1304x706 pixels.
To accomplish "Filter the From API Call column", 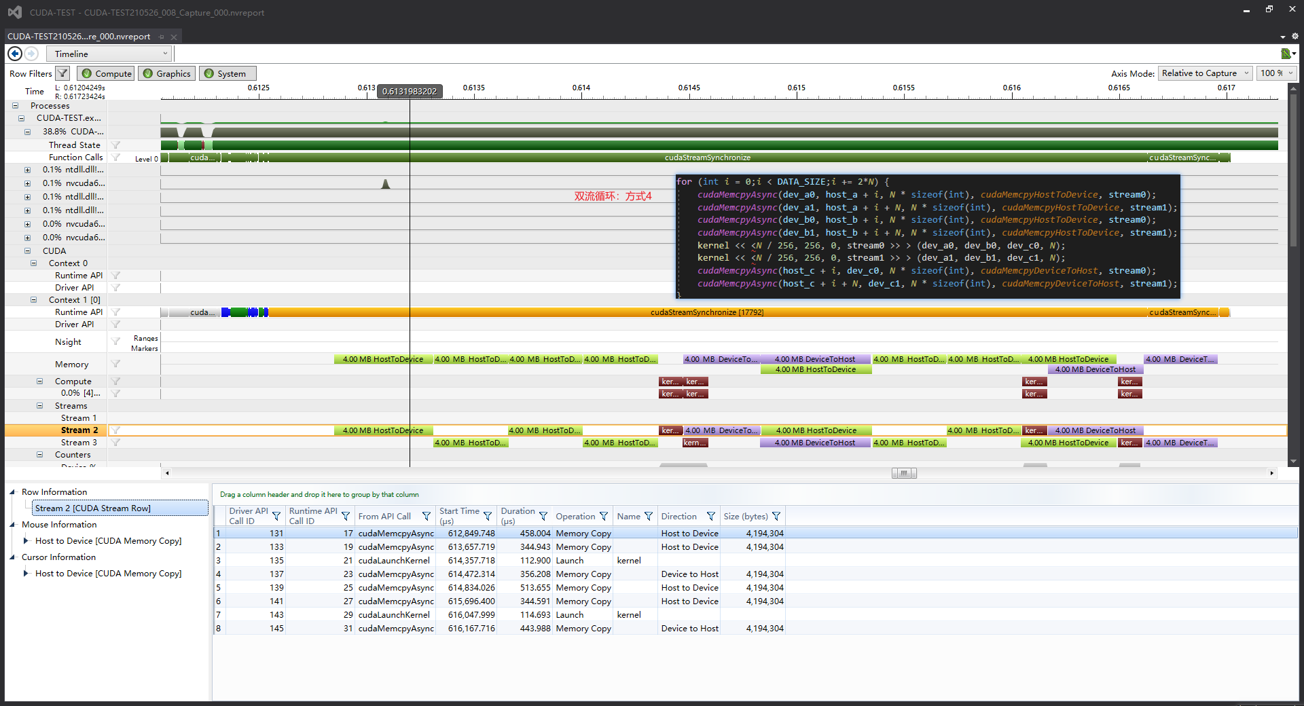I will pos(427,516).
